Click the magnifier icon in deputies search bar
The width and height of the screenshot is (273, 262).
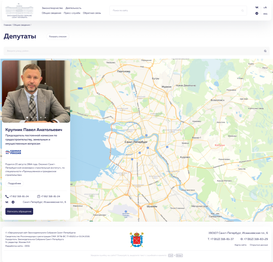click(x=265, y=51)
